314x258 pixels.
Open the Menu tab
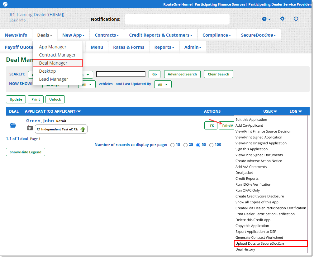click(x=97, y=47)
